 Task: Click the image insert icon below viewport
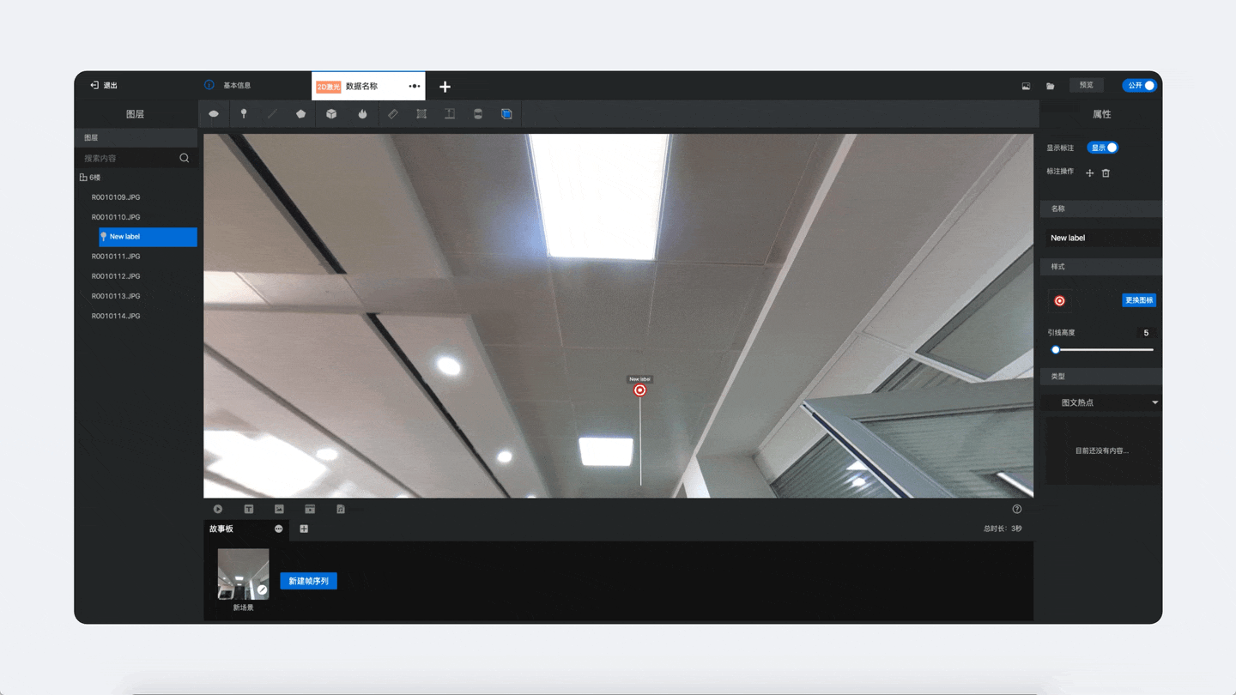point(279,509)
